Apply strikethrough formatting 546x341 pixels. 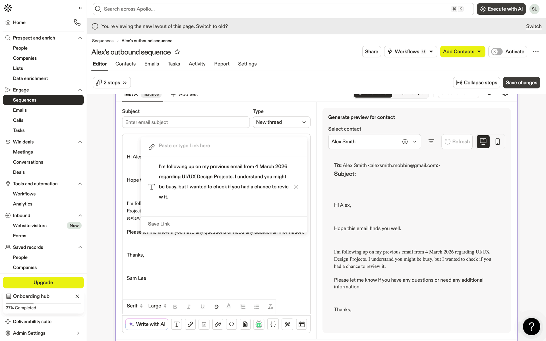(216, 307)
